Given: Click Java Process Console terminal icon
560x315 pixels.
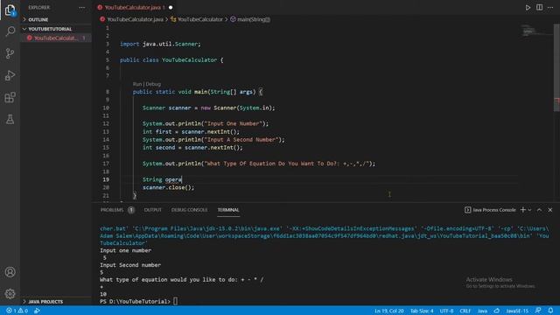Looking at the screenshot, I should [467, 210].
